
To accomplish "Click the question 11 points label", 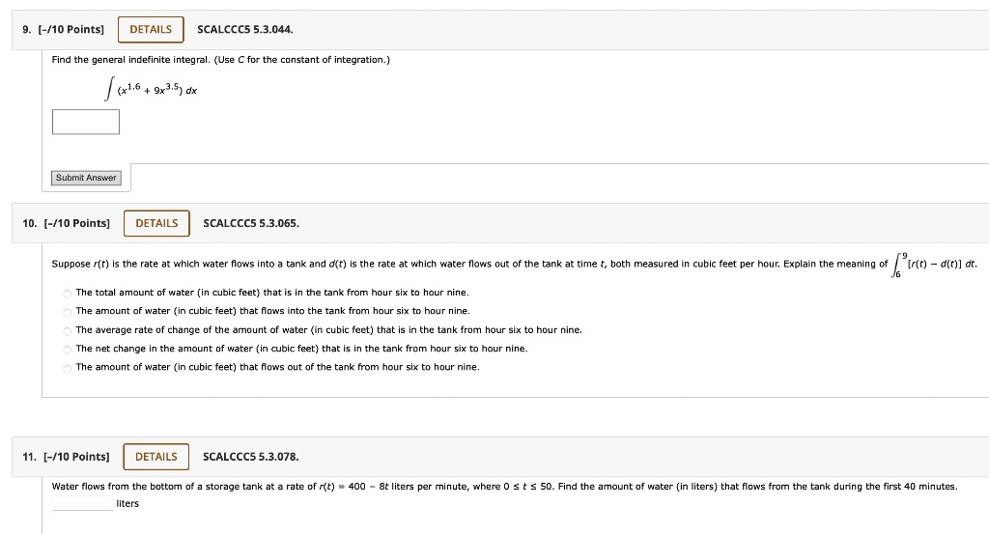I will (66, 457).
